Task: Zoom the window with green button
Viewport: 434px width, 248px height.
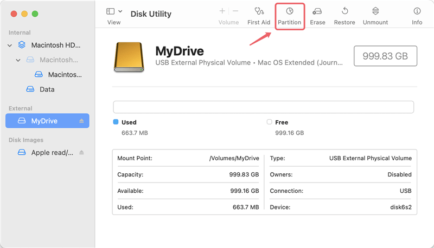Action: (35, 14)
